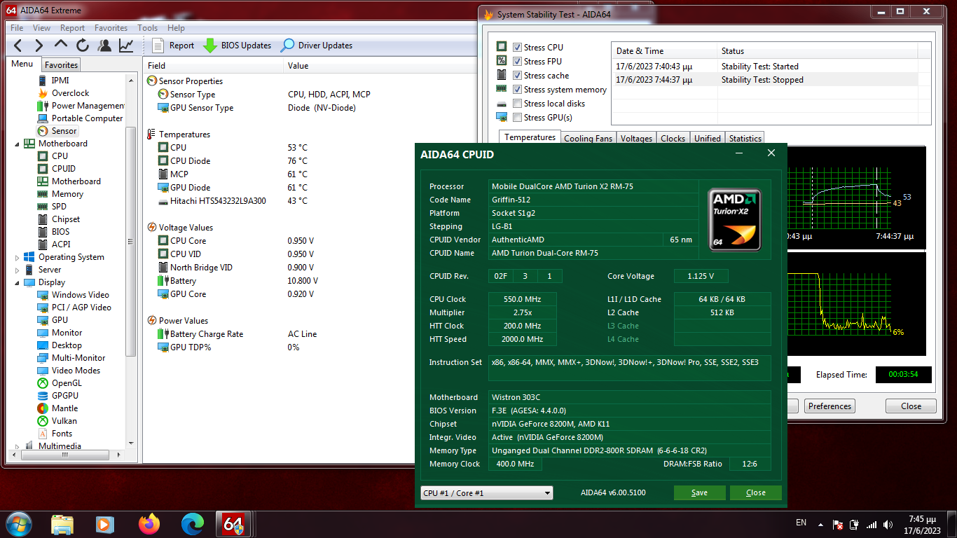Select Mantle in the Display tree
The height and width of the screenshot is (538, 957).
click(57, 408)
